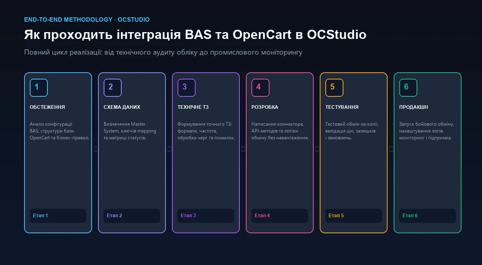This screenshot has height=265, width=482.
Task: Click the step number 5 badge
Action: coord(334,88)
